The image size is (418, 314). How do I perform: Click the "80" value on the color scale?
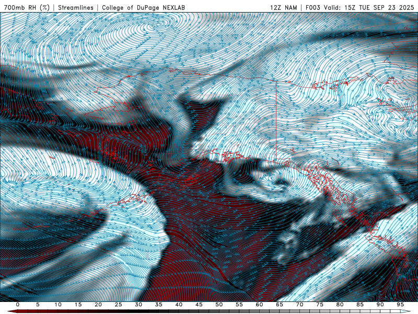340,305
